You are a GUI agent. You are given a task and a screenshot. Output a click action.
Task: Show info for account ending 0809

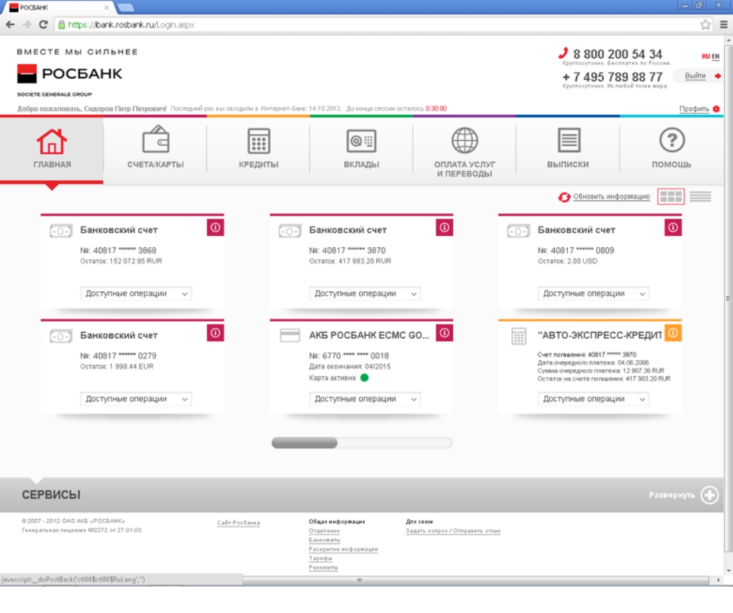tap(673, 228)
